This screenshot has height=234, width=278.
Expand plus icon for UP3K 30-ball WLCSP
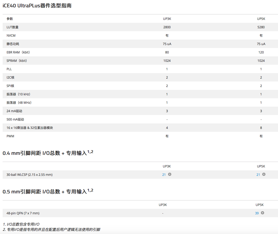tap(170, 174)
